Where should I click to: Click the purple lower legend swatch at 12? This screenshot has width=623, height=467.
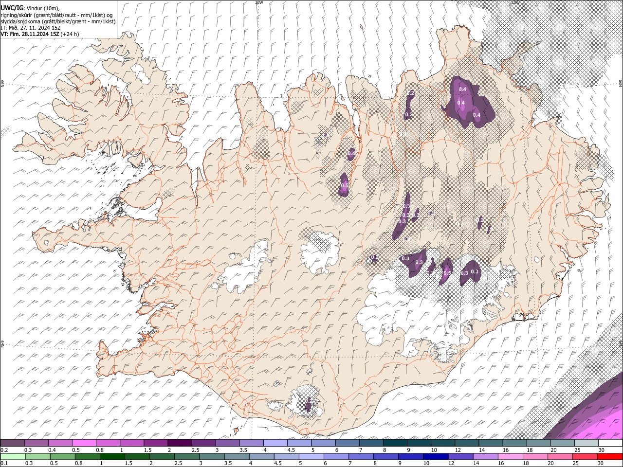461,456
